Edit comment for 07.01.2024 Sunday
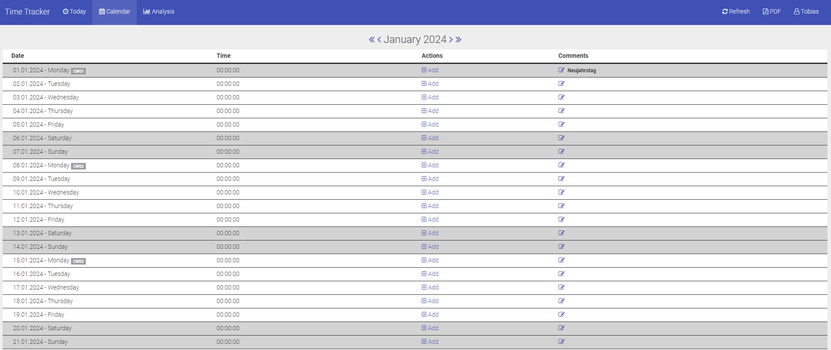The image size is (831, 350). coord(562,152)
